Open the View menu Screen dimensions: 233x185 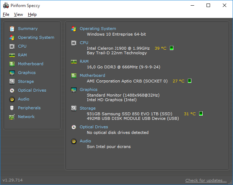click(18, 14)
